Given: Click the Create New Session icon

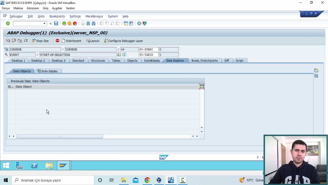Looking at the screenshot, I should click(126, 23).
